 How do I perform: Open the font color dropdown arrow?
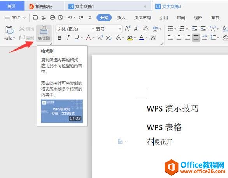[x=146, y=38]
